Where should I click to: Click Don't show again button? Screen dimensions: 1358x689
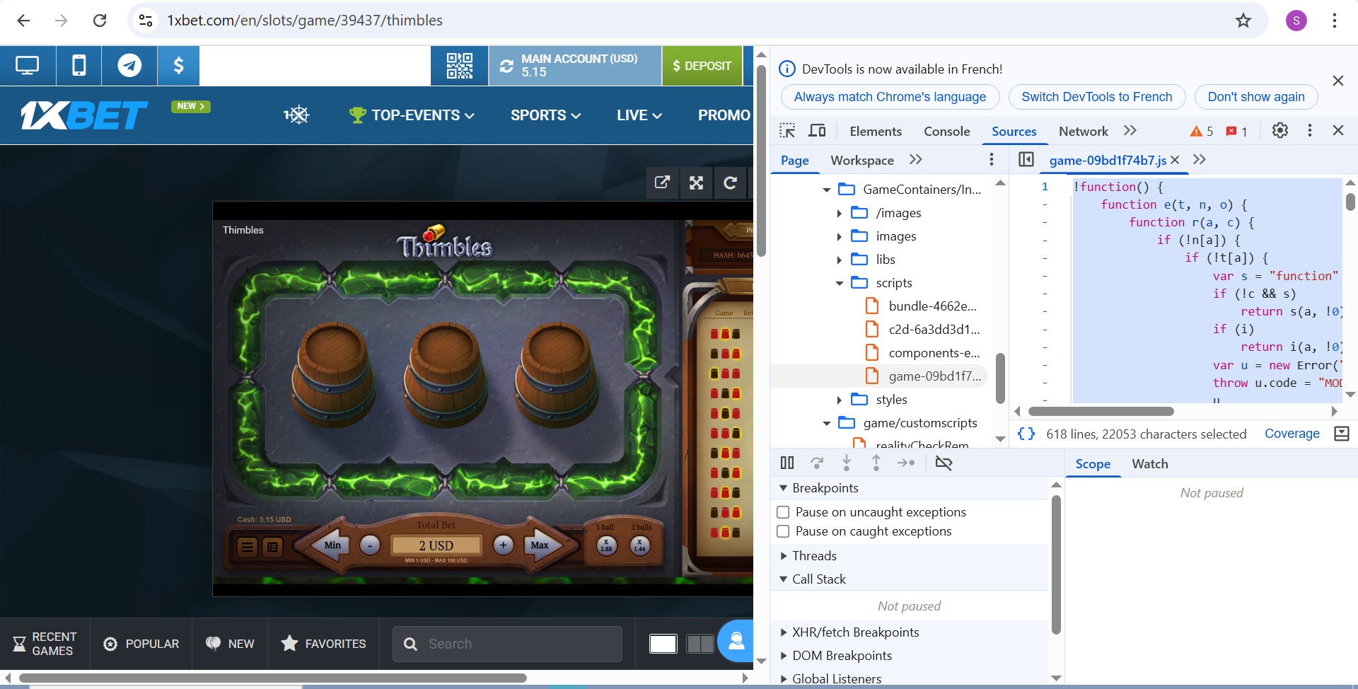(x=1256, y=97)
